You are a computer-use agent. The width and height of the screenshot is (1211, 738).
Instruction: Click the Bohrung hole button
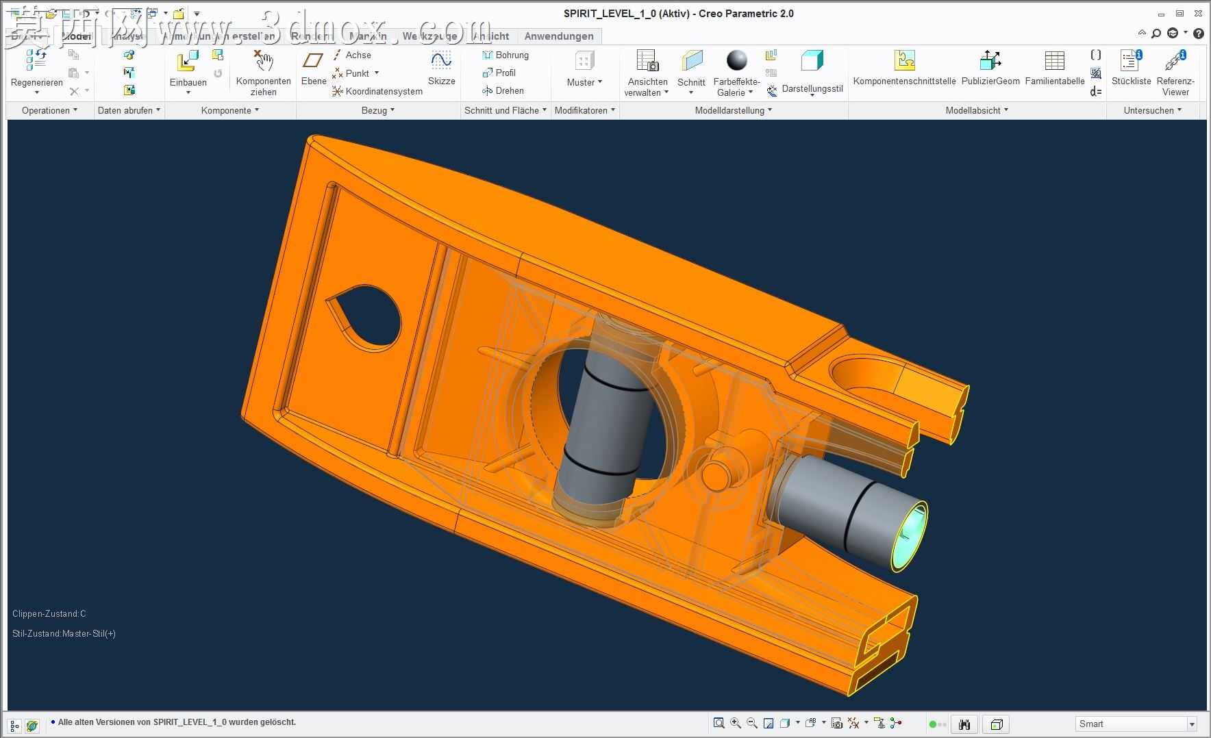point(505,55)
